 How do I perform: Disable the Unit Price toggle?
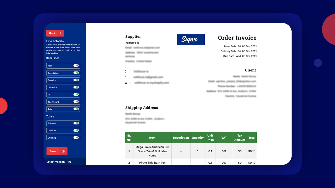(76, 87)
